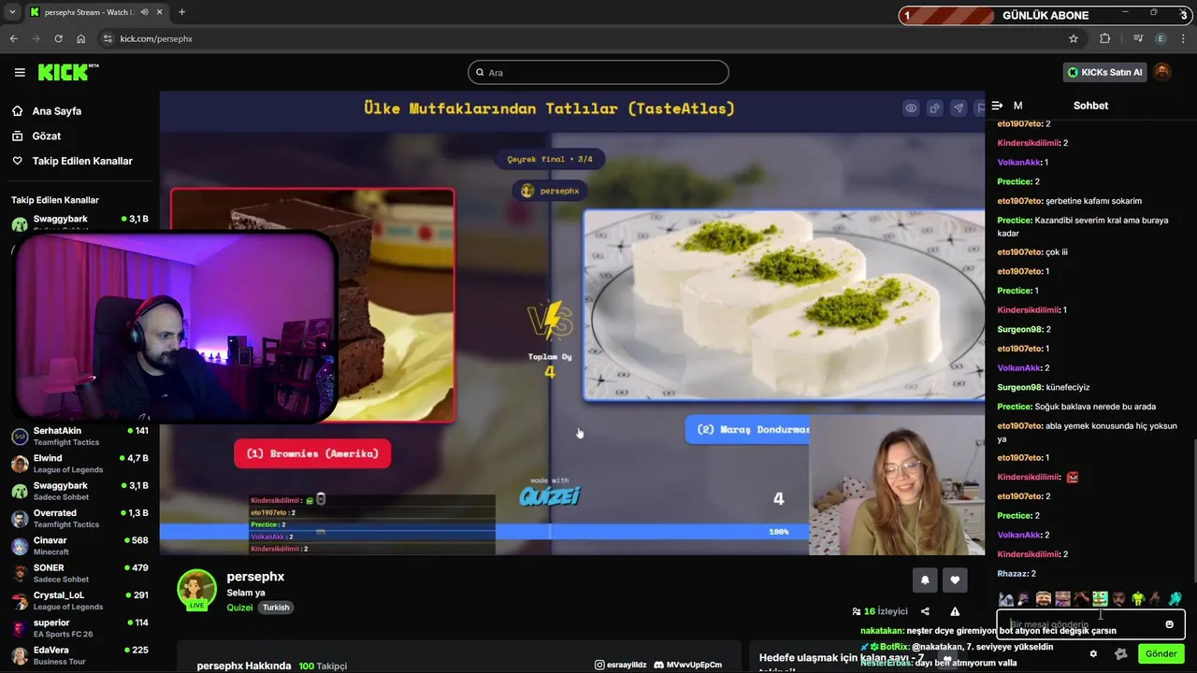
Task: Open the browser extensions puzzle icon
Action: click(x=1104, y=38)
